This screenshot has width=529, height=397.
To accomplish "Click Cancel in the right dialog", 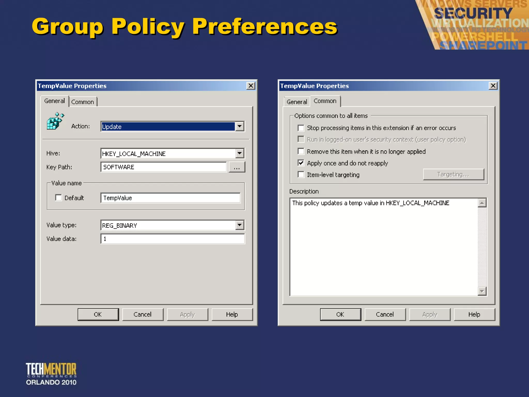I will tap(385, 315).
